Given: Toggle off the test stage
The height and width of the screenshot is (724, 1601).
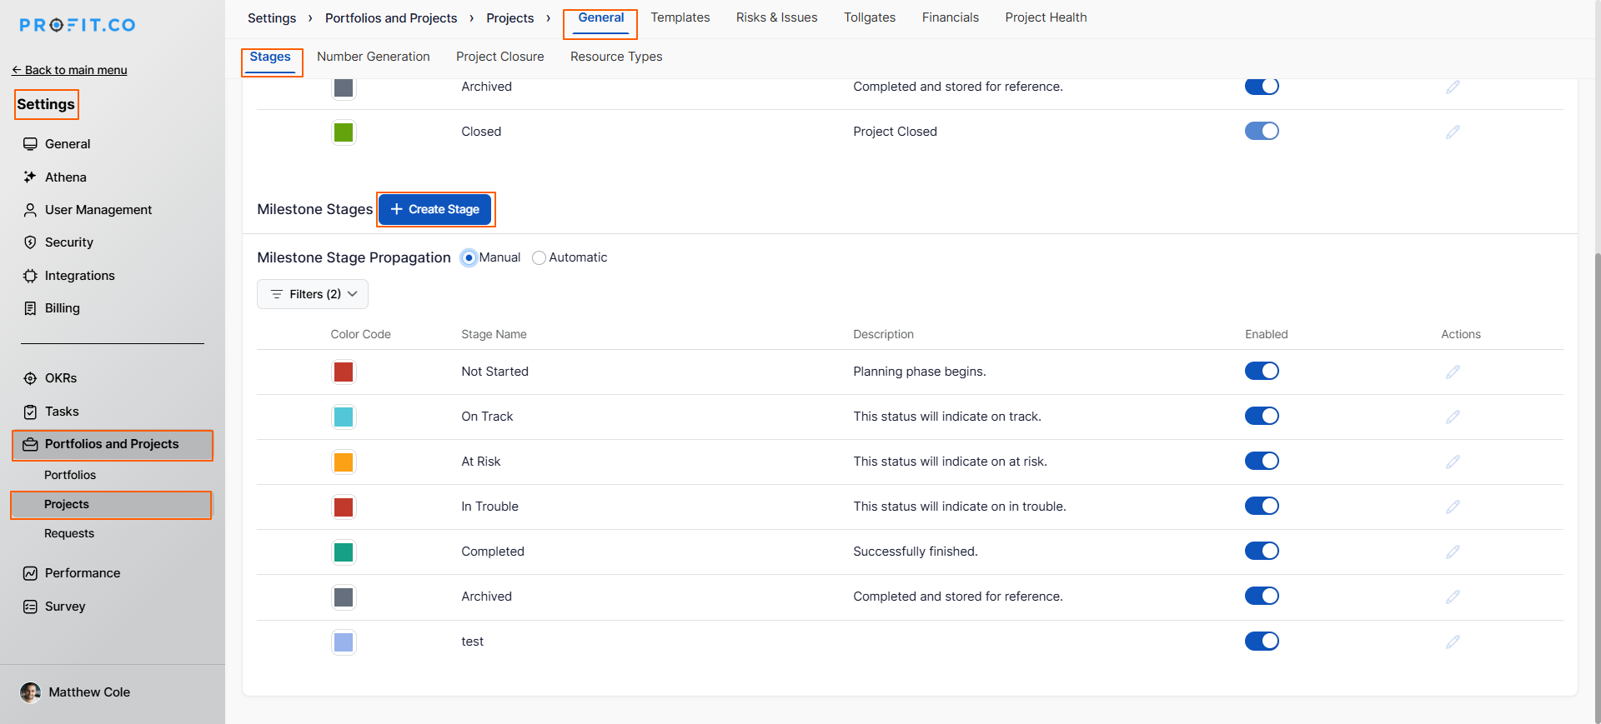Looking at the screenshot, I should pyautogui.click(x=1262, y=642).
